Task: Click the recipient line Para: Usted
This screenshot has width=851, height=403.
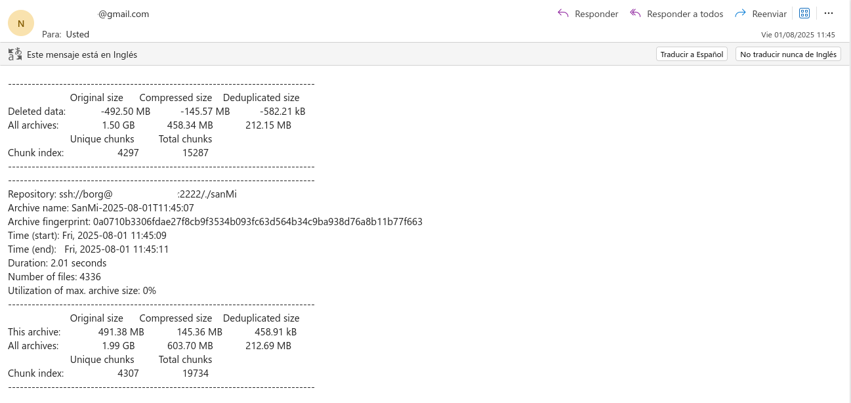Action: click(x=66, y=34)
